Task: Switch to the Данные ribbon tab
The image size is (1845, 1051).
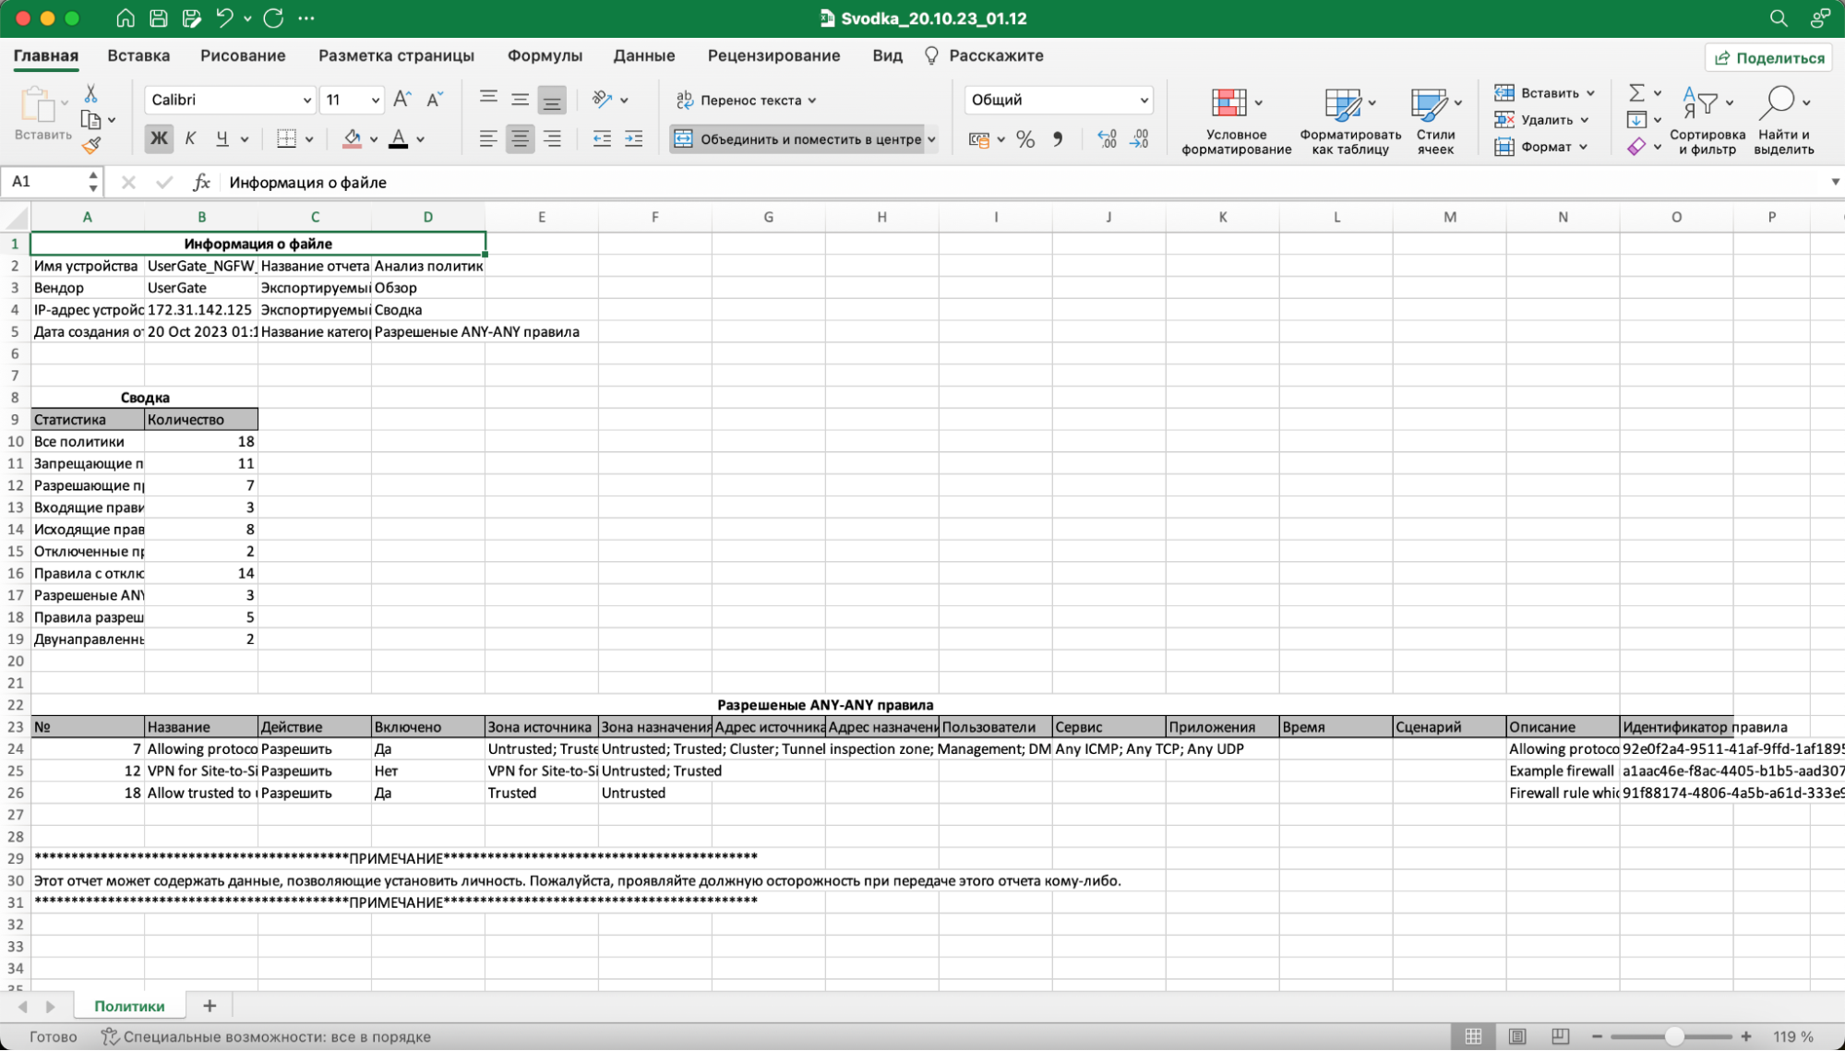Action: coord(643,55)
